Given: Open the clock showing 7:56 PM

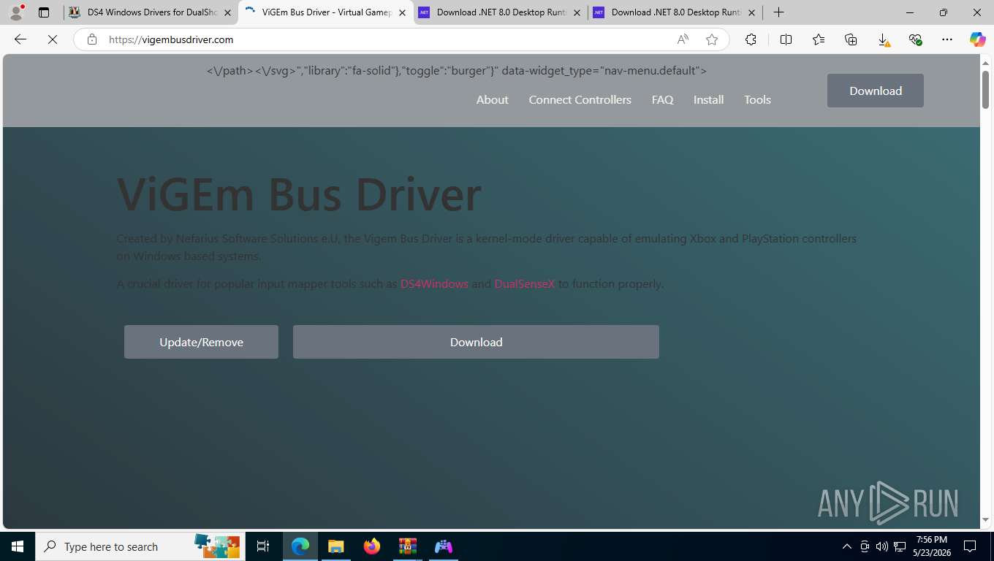Looking at the screenshot, I should click(930, 546).
